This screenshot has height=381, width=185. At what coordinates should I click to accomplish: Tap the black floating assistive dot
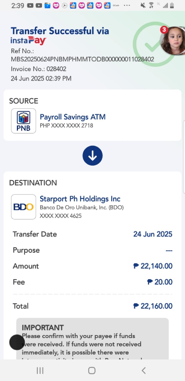point(17,342)
